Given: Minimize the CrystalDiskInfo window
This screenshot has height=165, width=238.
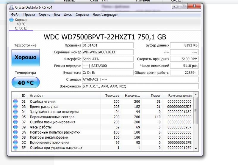Looking at the screenshot, I should click(x=176, y=6).
